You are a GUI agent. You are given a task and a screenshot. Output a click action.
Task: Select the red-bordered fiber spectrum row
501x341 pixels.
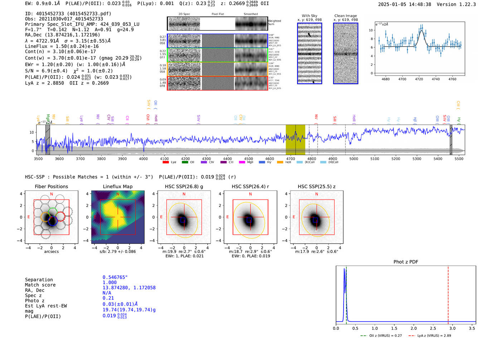click(218, 83)
